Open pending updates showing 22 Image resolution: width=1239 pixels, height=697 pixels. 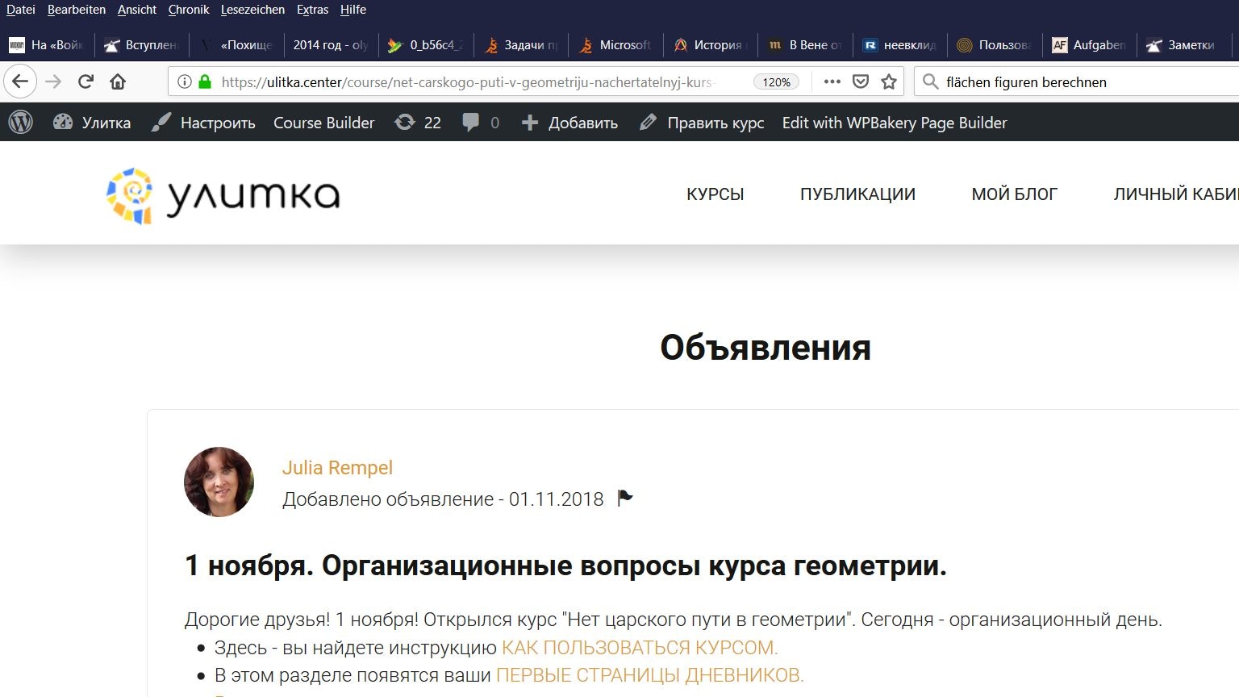[418, 123]
